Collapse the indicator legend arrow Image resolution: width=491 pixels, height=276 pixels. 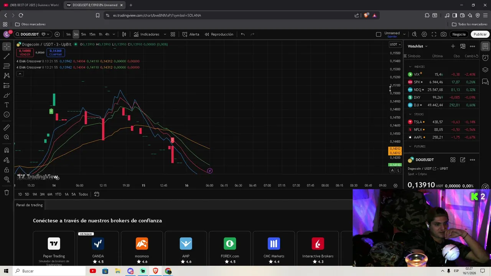[x=20, y=74]
